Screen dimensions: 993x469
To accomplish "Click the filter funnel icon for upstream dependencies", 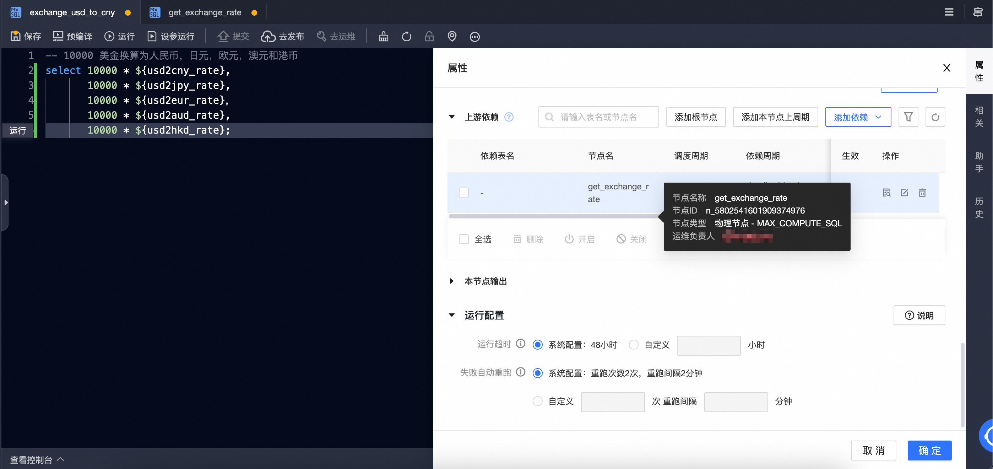I will pos(908,117).
